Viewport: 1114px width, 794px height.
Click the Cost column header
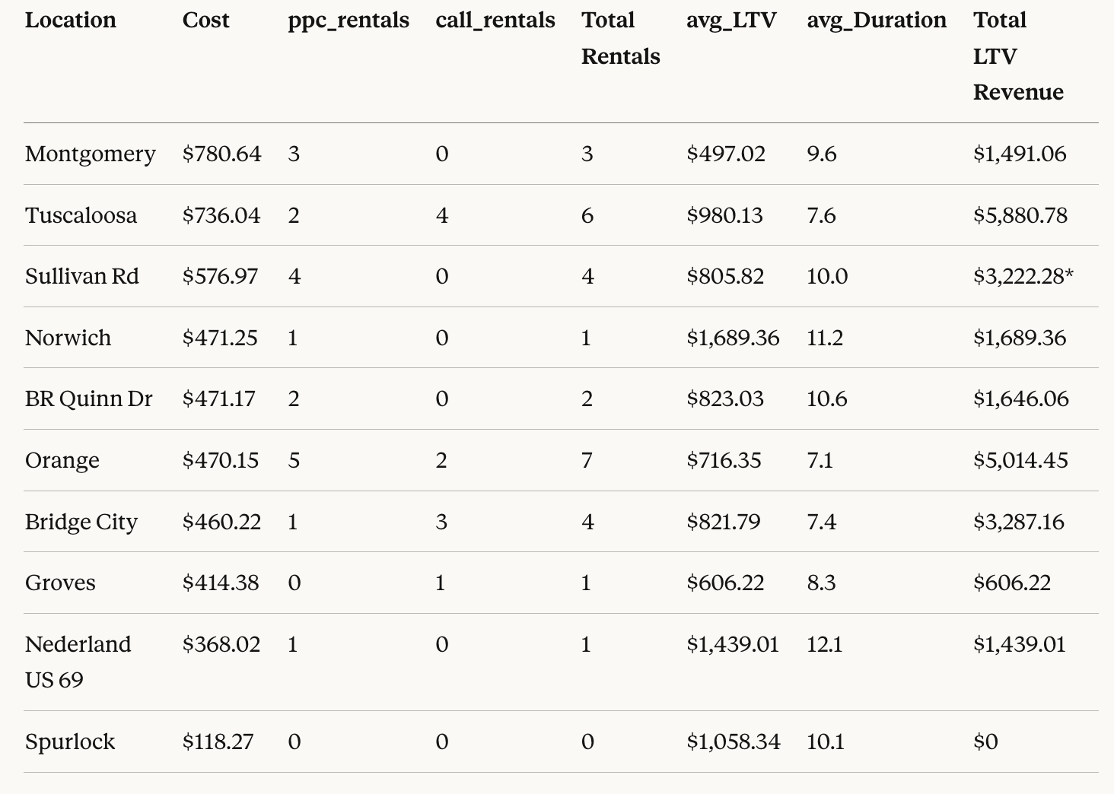[x=205, y=21]
